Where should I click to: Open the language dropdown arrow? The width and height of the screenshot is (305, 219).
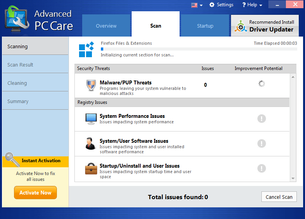pyautogui.click(x=201, y=5)
